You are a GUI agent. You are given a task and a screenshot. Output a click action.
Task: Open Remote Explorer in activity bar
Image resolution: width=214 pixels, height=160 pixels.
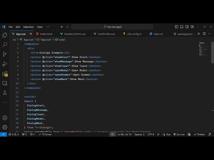(x=5, y=83)
